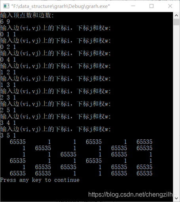Click the vertical scrollbar thumb

point(176,22)
